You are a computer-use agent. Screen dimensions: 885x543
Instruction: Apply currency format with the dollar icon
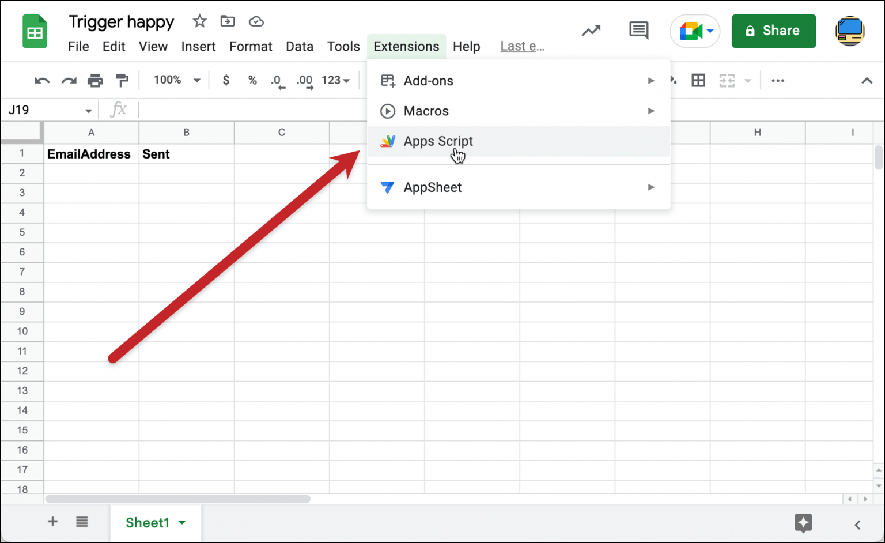[x=226, y=80]
